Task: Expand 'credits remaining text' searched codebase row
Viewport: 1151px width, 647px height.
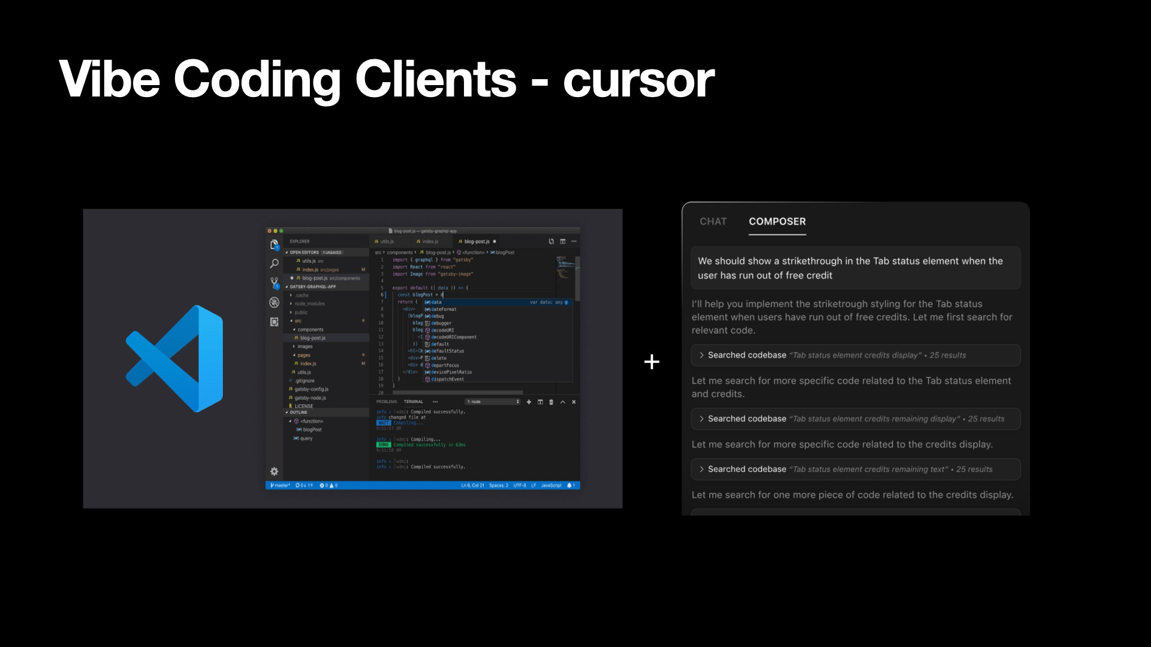Action: tap(855, 469)
